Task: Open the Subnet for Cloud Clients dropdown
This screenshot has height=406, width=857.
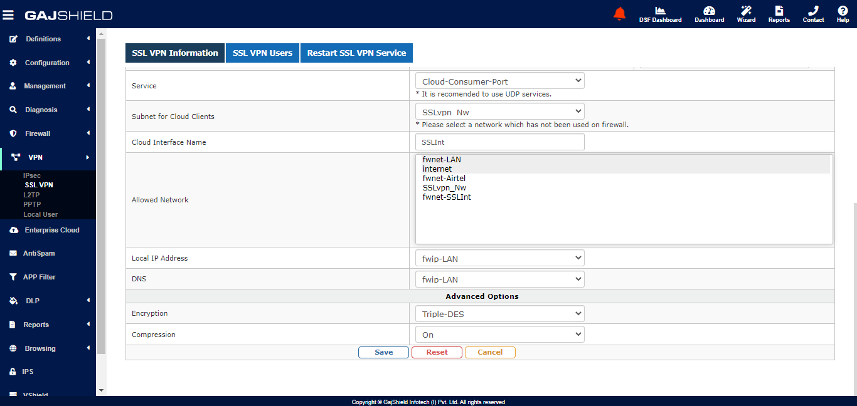Action: pos(499,112)
